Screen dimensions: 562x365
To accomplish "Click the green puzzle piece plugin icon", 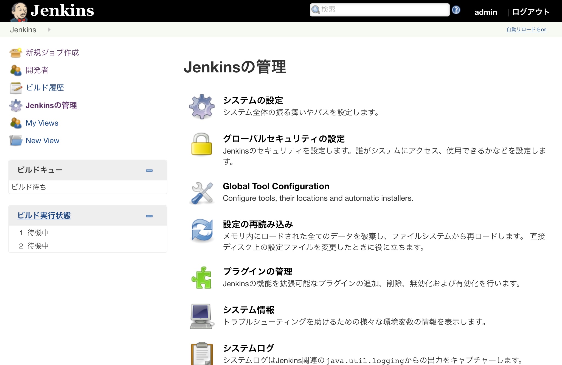I will click(202, 278).
